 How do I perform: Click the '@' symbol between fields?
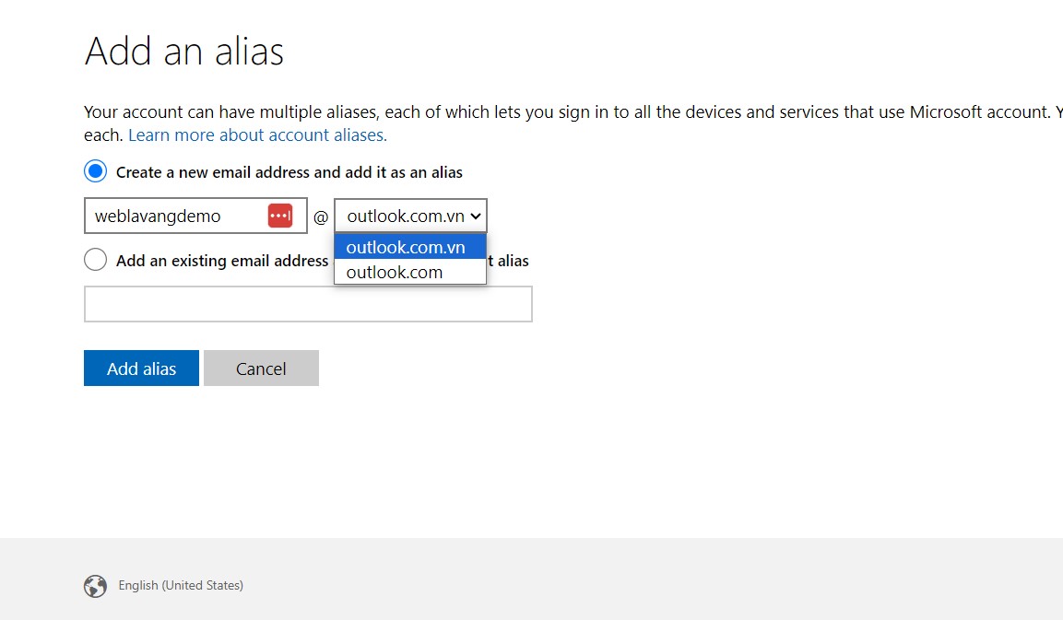[321, 216]
